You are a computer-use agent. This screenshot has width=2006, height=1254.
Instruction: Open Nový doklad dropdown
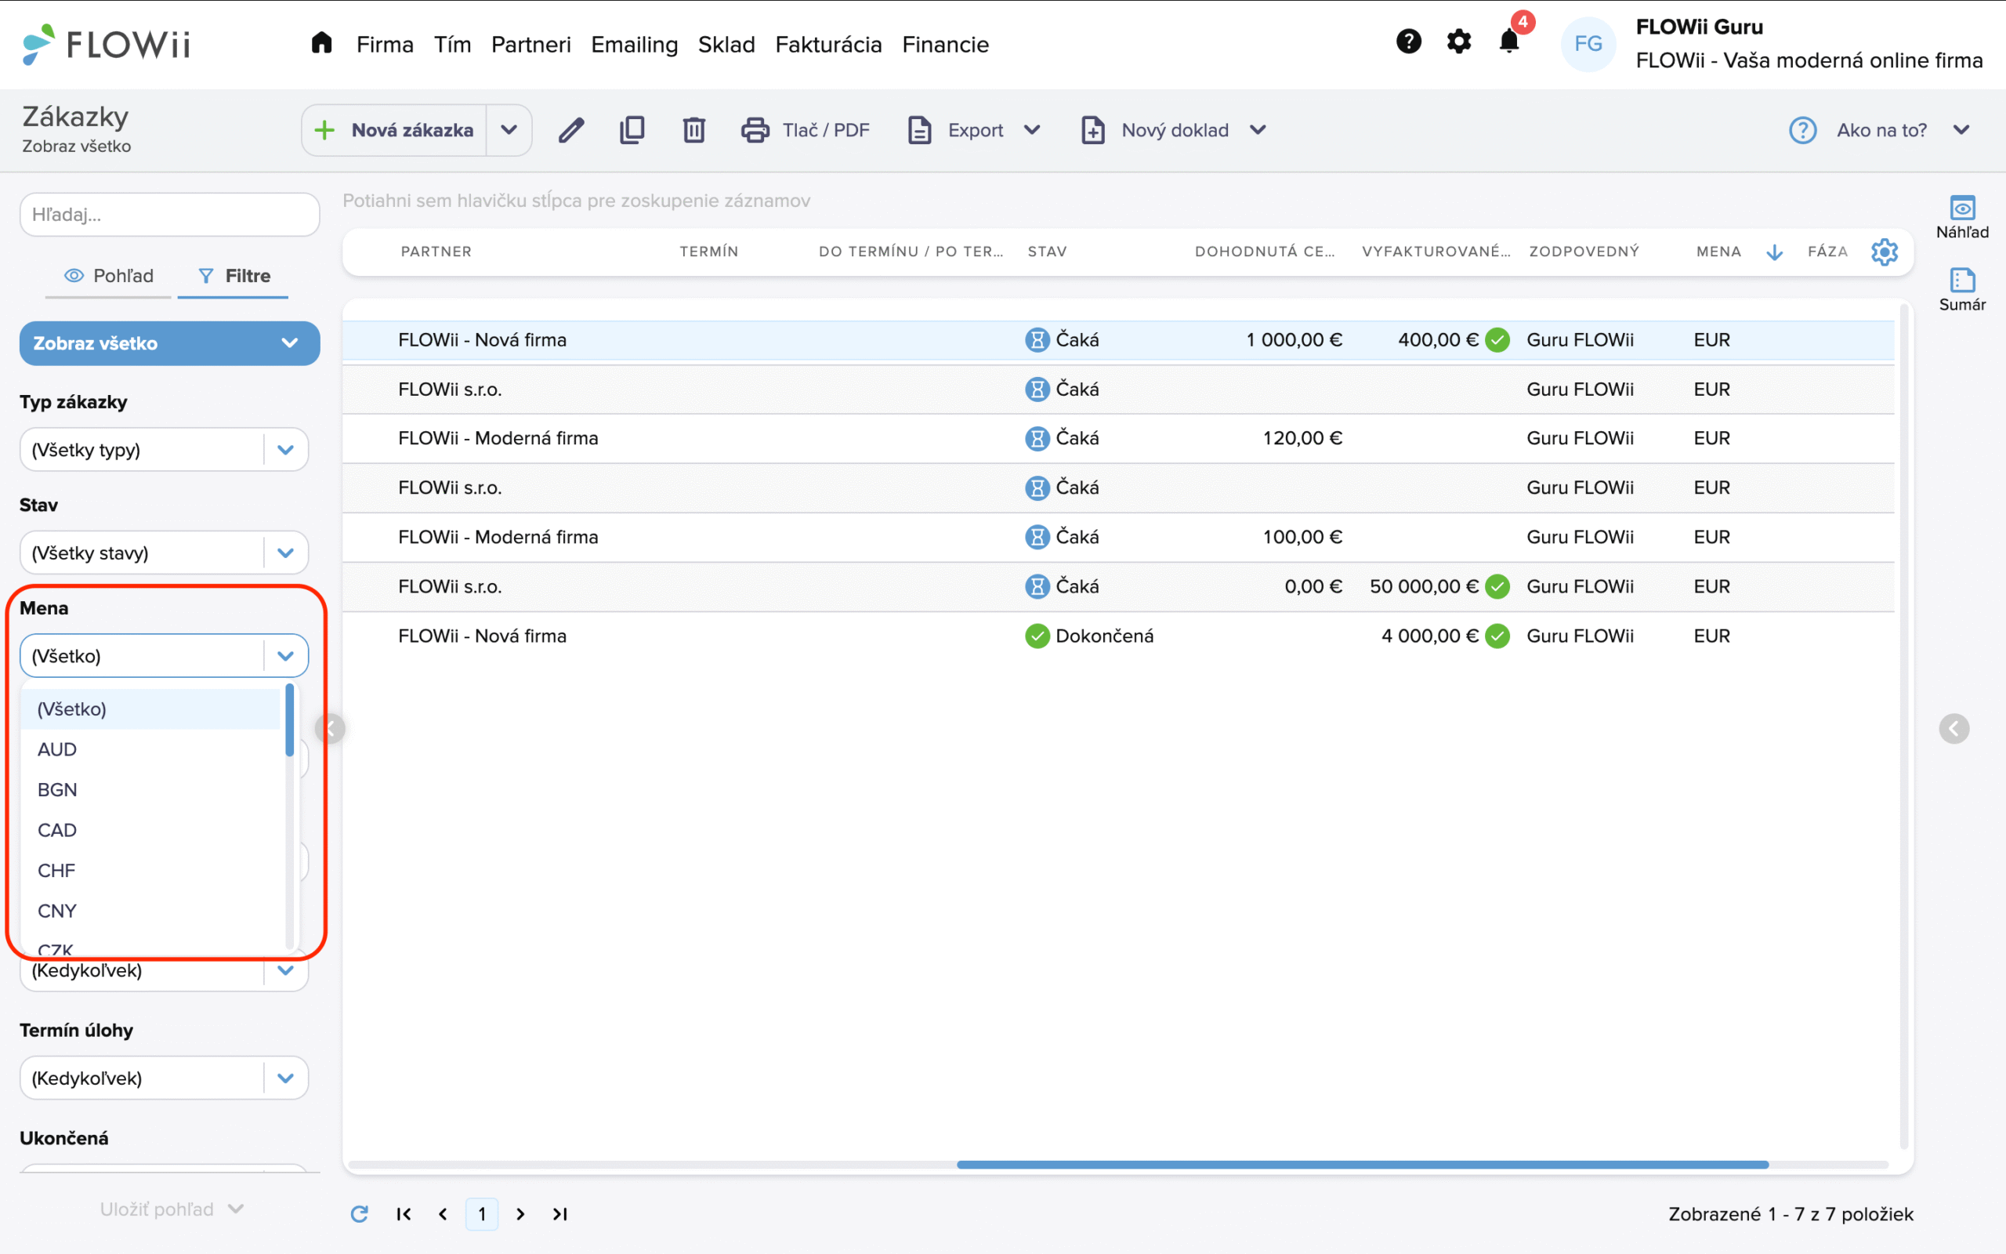pyautogui.click(x=1174, y=130)
